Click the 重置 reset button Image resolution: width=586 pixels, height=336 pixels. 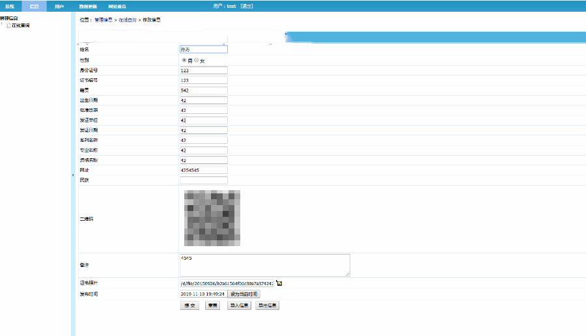(212, 305)
